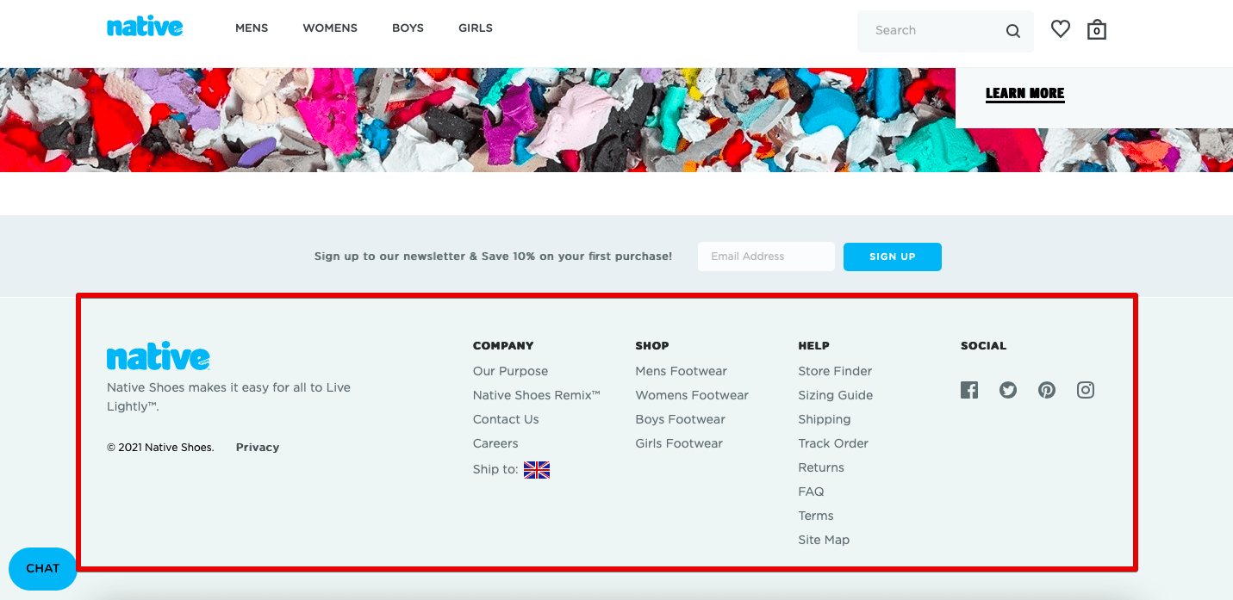View wishlist via heart icon
Image resolution: width=1233 pixels, height=600 pixels.
[1061, 29]
